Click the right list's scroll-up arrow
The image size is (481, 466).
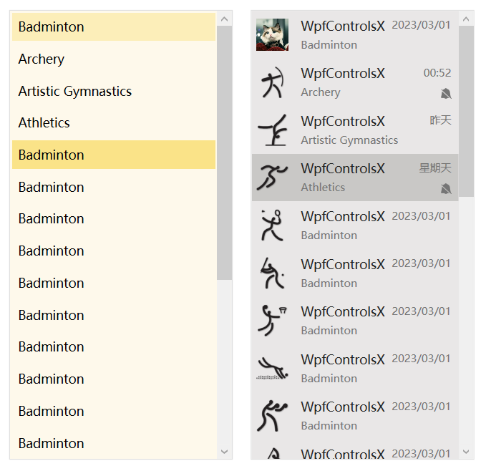pyautogui.click(x=467, y=18)
